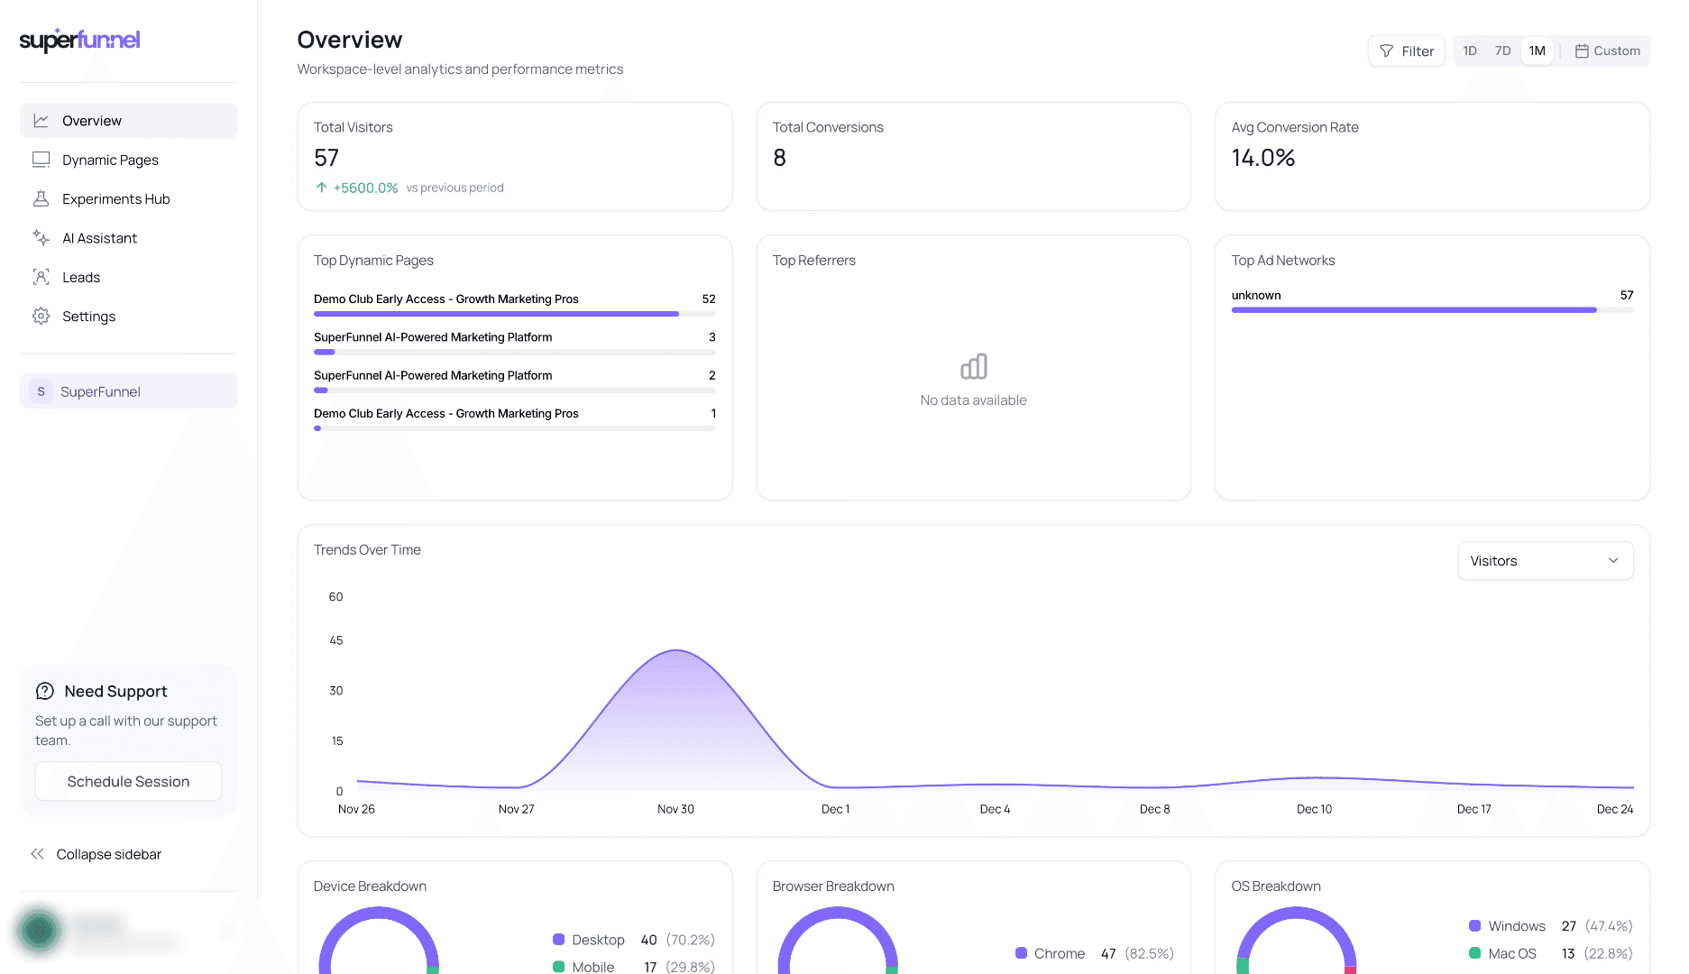Choose a Custom date range
The image size is (1689, 974).
point(1608,51)
